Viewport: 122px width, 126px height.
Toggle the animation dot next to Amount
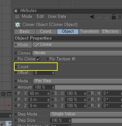tap(16, 87)
